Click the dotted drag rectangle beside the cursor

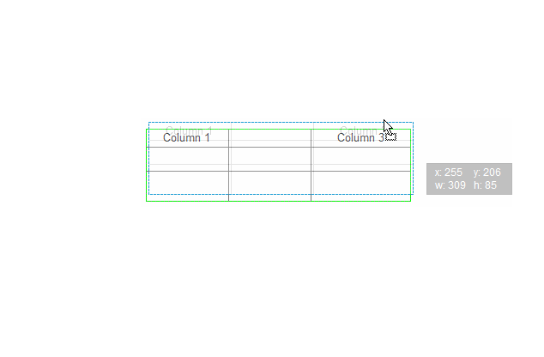(x=391, y=137)
